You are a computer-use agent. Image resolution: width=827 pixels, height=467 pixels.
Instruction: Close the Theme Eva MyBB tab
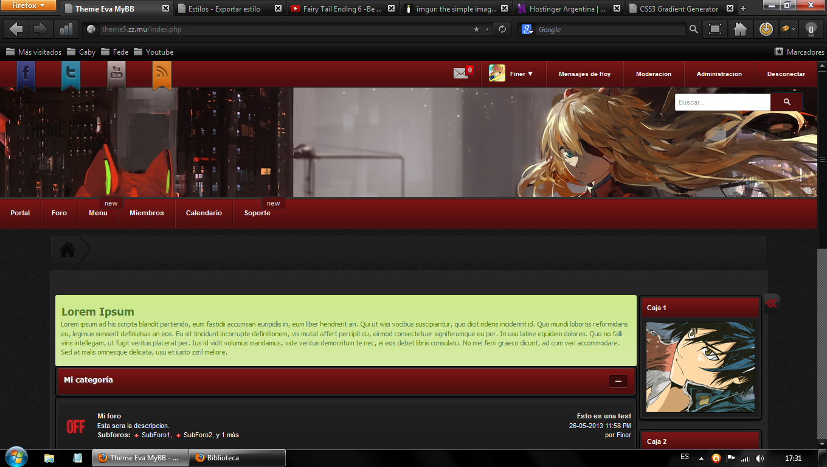point(165,9)
